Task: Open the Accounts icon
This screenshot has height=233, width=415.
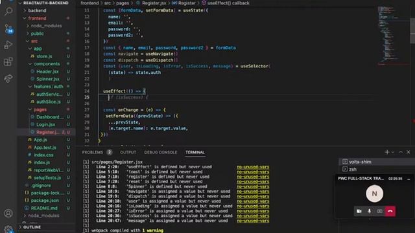Action: pyautogui.click(x=8, y=213)
